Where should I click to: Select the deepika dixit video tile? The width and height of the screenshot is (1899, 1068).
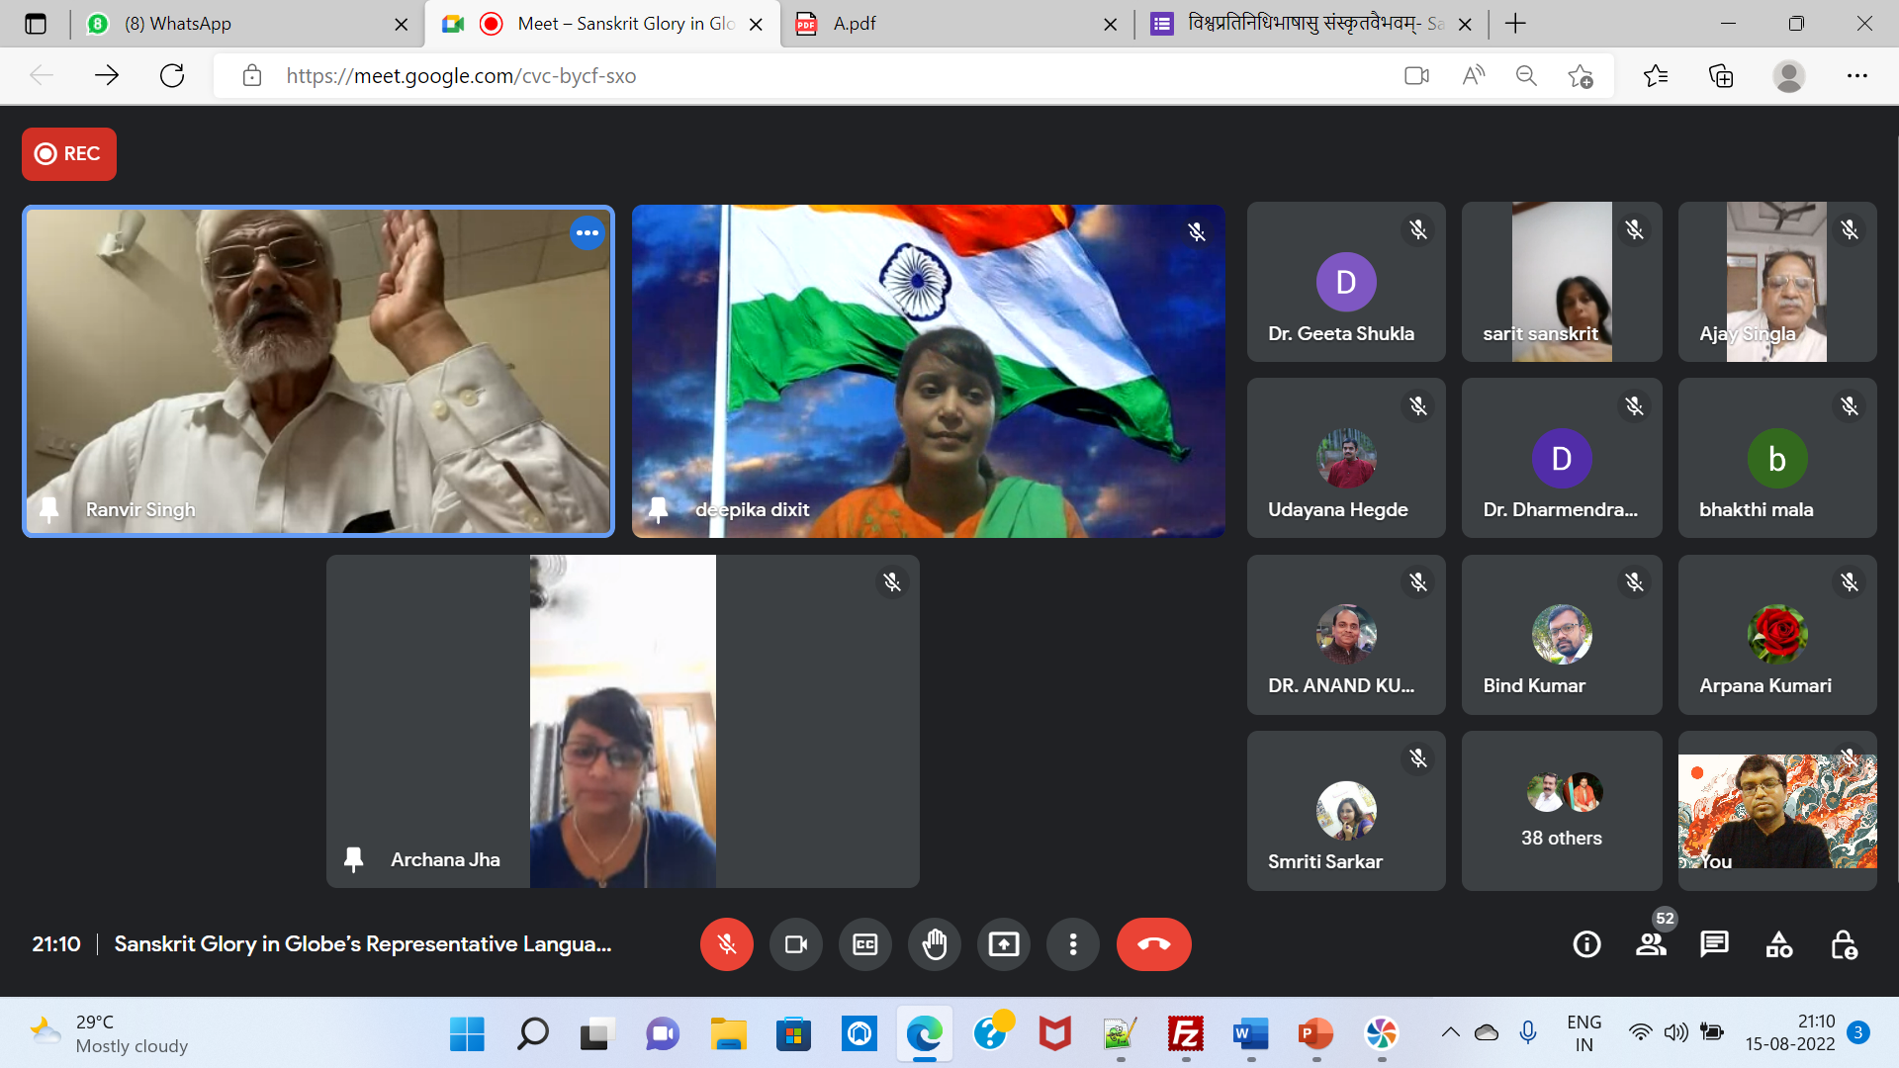click(928, 371)
